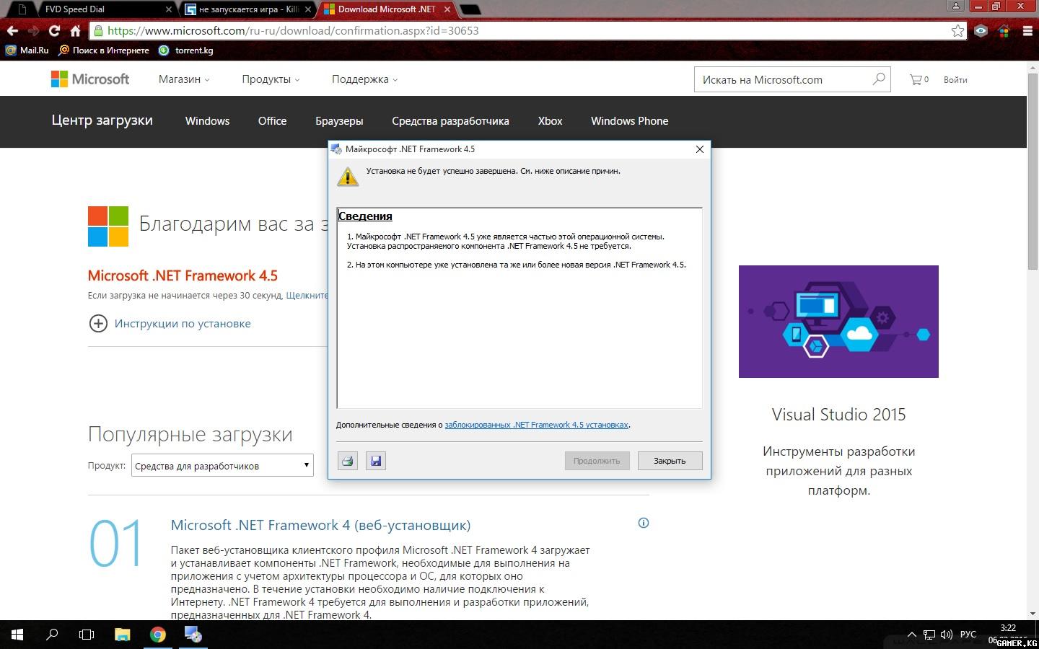The height and width of the screenshot is (649, 1039).
Task: Open the Продукт dropdown list
Action: [222, 466]
